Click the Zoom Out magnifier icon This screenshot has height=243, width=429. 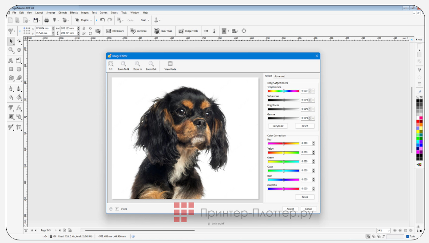[x=151, y=66]
